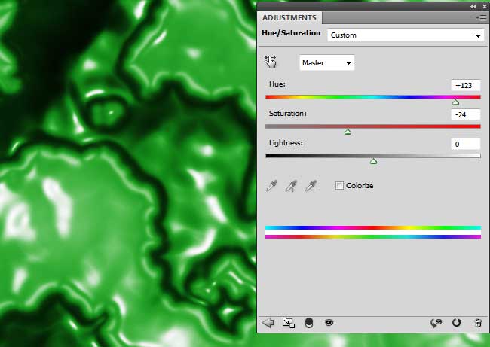
Task: Click the Lightness slider handle
Action: click(x=373, y=161)
